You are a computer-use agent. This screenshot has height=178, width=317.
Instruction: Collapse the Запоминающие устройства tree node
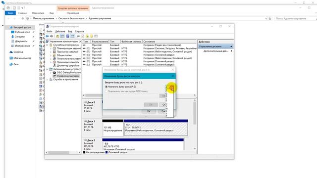click(48, 69)
